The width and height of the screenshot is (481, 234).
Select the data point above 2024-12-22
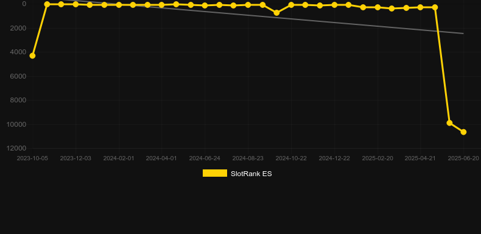click(x=334, y=5)
